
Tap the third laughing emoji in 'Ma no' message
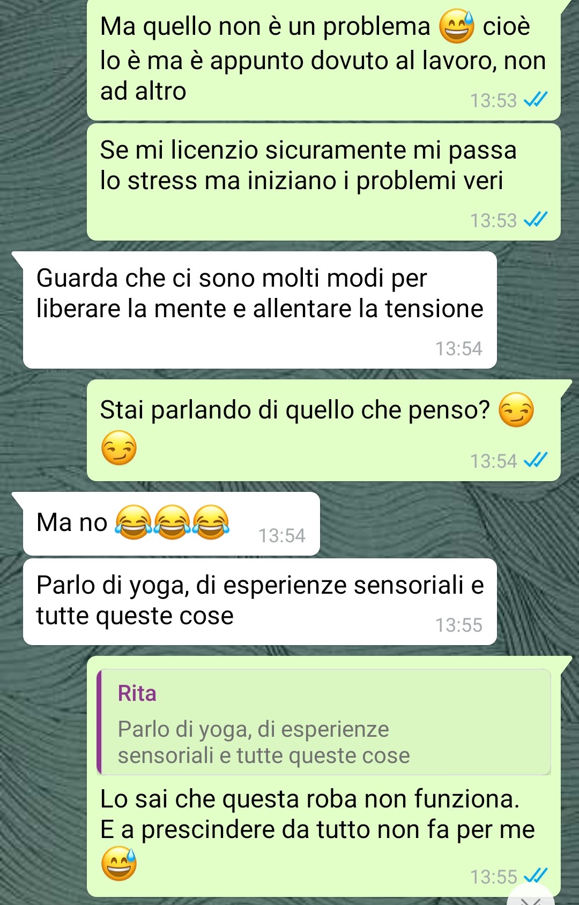[211, 522]
